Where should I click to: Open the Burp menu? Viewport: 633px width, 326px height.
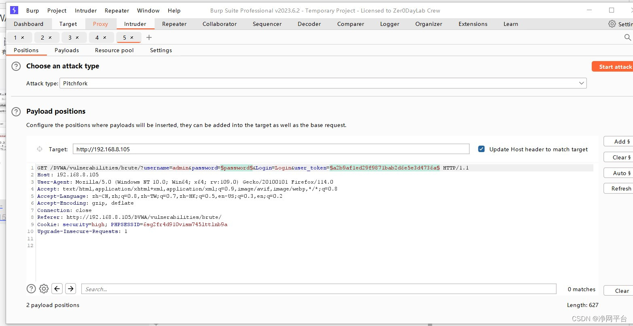click(x=32, y=11)
